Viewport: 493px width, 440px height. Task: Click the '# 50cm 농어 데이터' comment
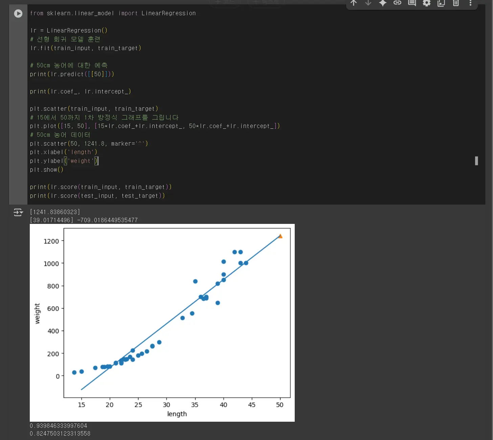click(x=60, y=135)
